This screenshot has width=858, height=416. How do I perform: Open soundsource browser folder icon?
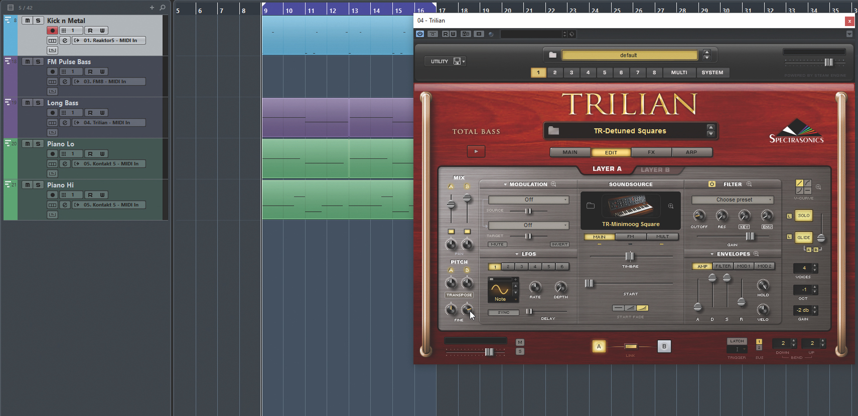(x=591, y=205)
